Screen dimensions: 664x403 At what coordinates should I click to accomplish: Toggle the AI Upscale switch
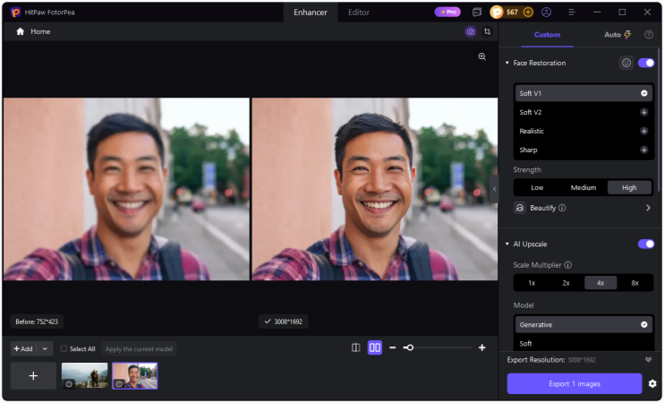646,244
